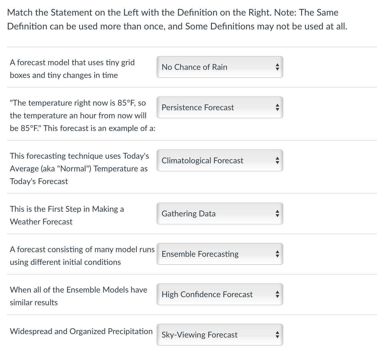Open the "Persistence Forecast" dropdown

tap(220, 107)
